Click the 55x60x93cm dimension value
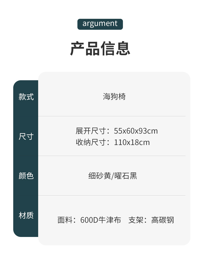The image size is (201, 256). point(136,131)
